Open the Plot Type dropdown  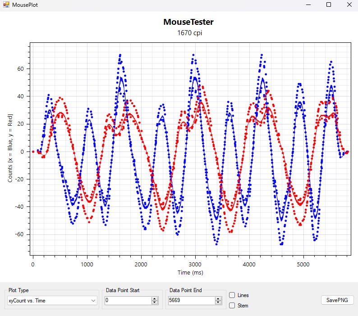[93, 300]
